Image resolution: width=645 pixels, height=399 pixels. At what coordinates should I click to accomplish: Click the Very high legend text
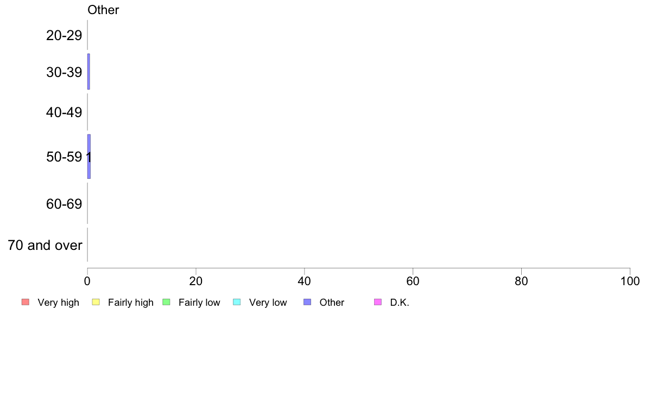(x=58, y=303)
